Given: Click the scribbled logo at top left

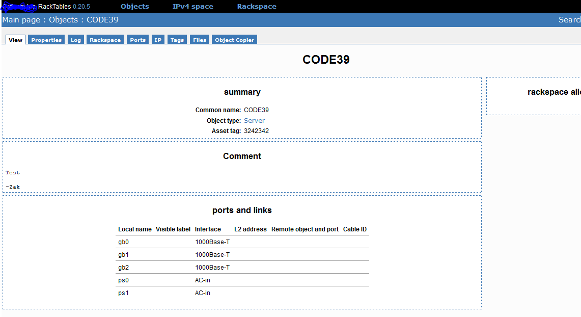Looking at the screenshot, I should [19, 7].
